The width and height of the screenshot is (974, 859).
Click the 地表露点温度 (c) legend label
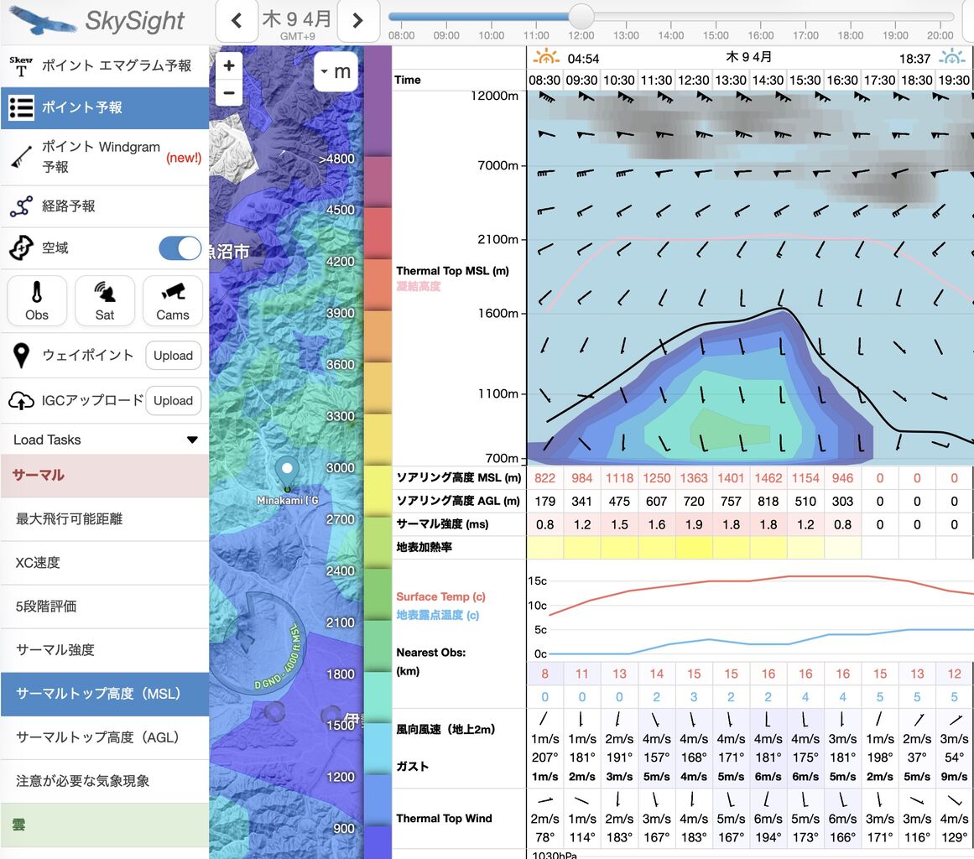coord(438,615)
